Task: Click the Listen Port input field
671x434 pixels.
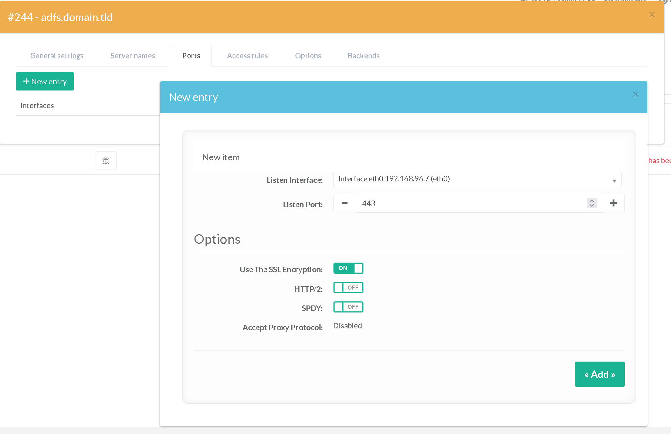Action: point(470,203)
